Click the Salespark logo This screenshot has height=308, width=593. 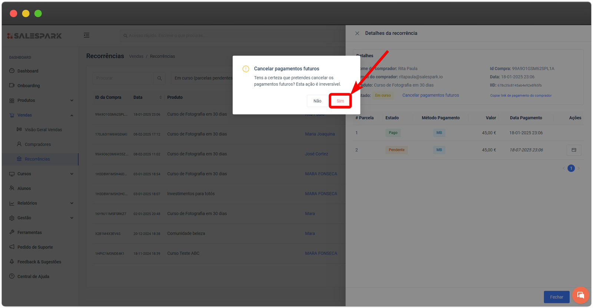coord(34,36)
